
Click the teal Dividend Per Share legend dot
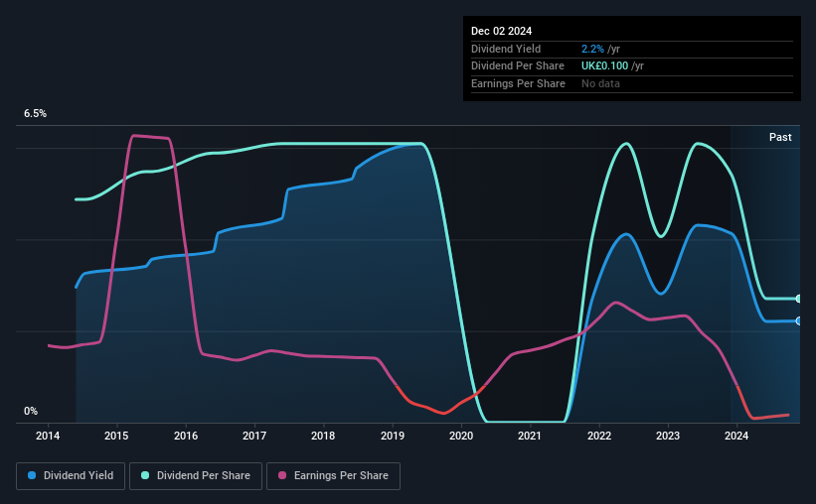point(145,475)
